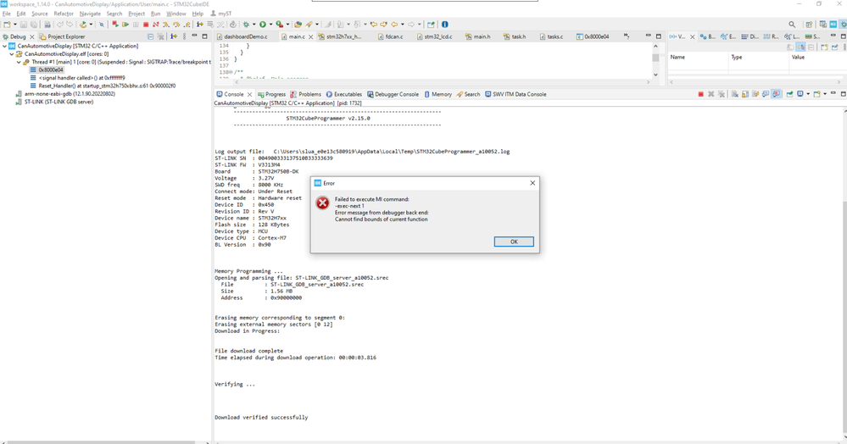Click Terminate and Relaunch toolbar icon
Image resolution: width=847 pixels, height=444 pixels.
115,25
